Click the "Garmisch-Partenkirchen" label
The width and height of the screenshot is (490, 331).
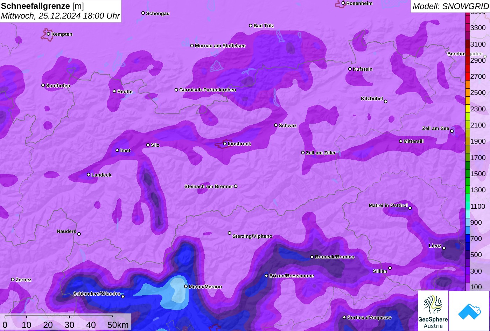(208, 90)
